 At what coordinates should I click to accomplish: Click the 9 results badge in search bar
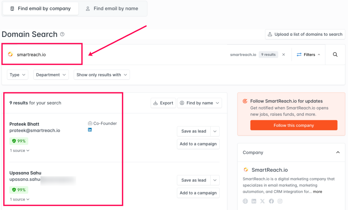268,55
